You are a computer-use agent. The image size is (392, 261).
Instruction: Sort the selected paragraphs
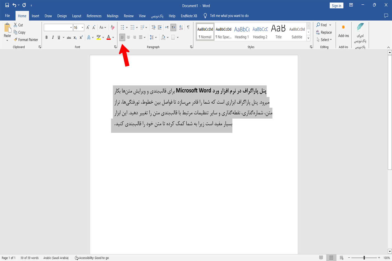click(x=181, y=27)
